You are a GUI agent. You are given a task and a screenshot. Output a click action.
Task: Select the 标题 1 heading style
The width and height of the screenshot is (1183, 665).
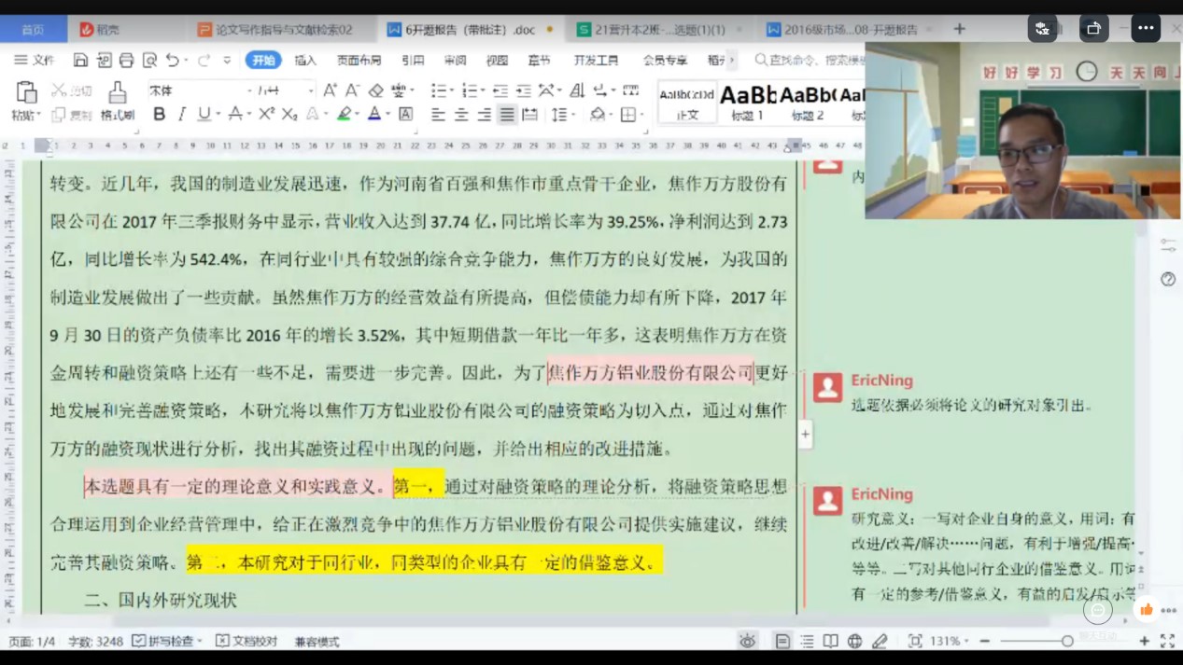click(748, 101)
